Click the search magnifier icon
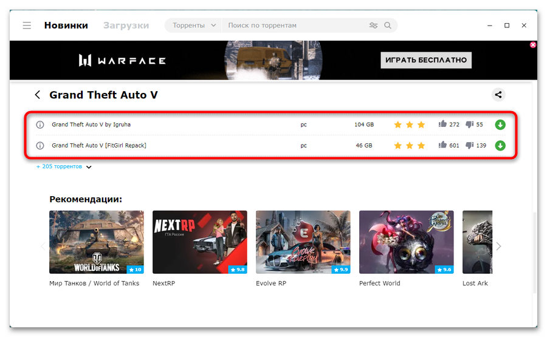547x337 pixels. (388, 26)
